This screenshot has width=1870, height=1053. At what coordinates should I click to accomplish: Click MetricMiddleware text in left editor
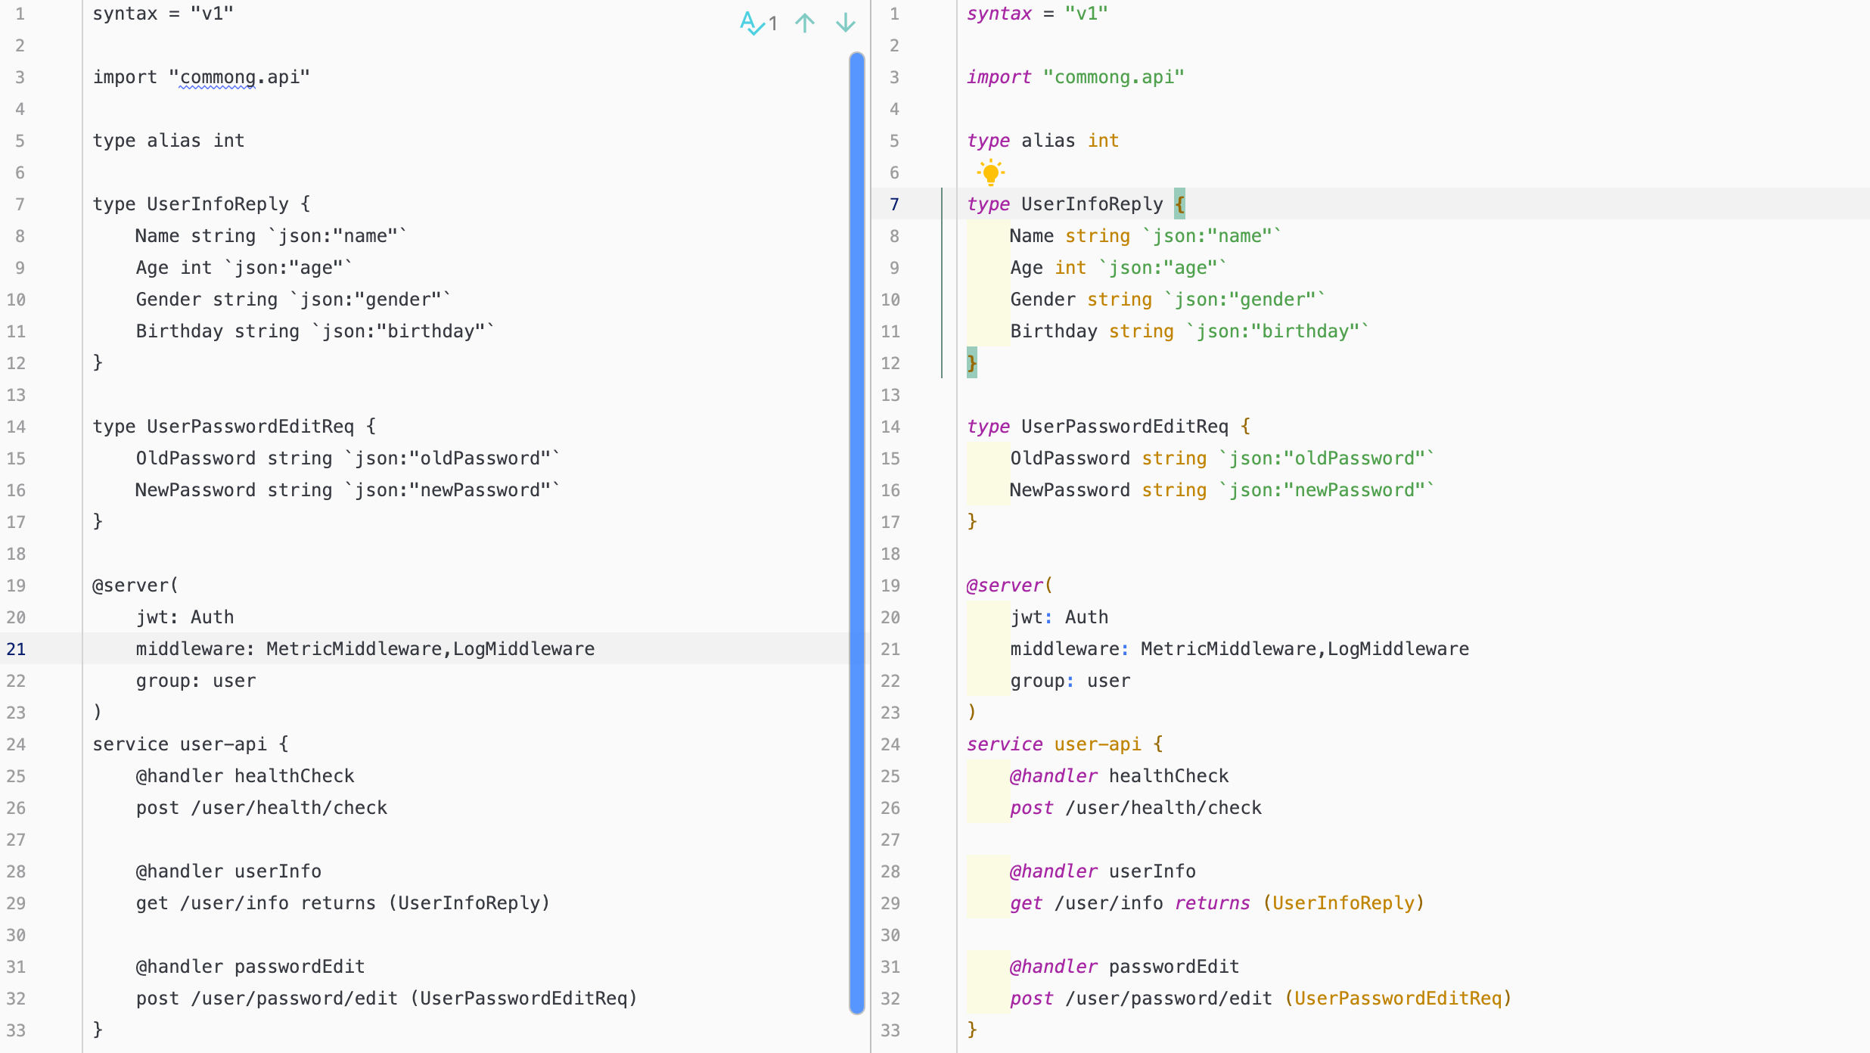click(354, 649)
